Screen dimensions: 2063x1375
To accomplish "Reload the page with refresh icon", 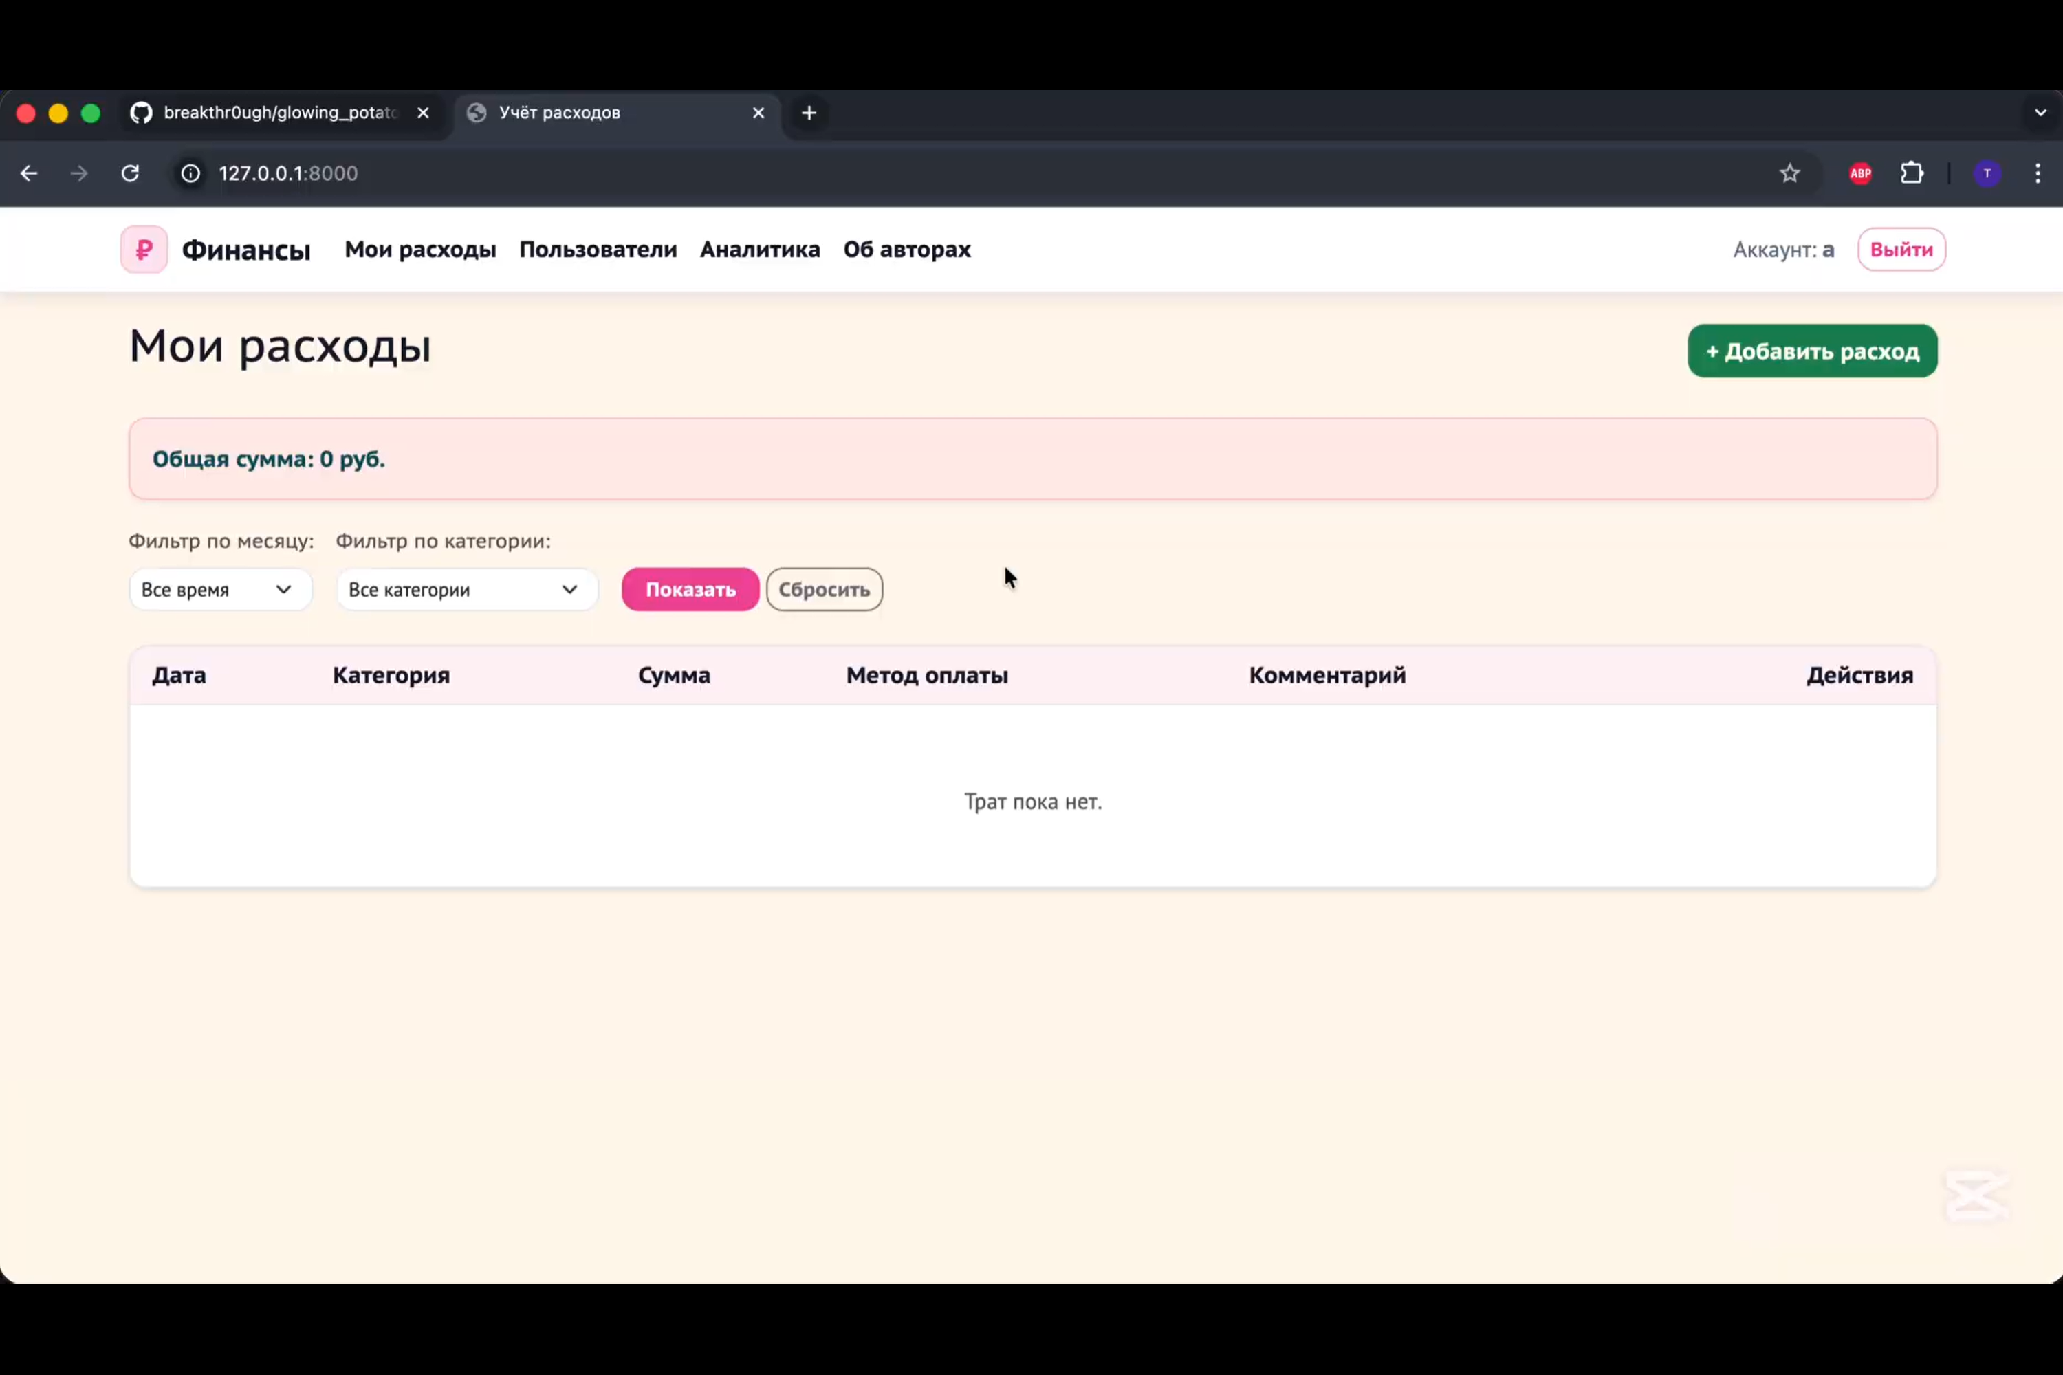I will coord(130,174).
